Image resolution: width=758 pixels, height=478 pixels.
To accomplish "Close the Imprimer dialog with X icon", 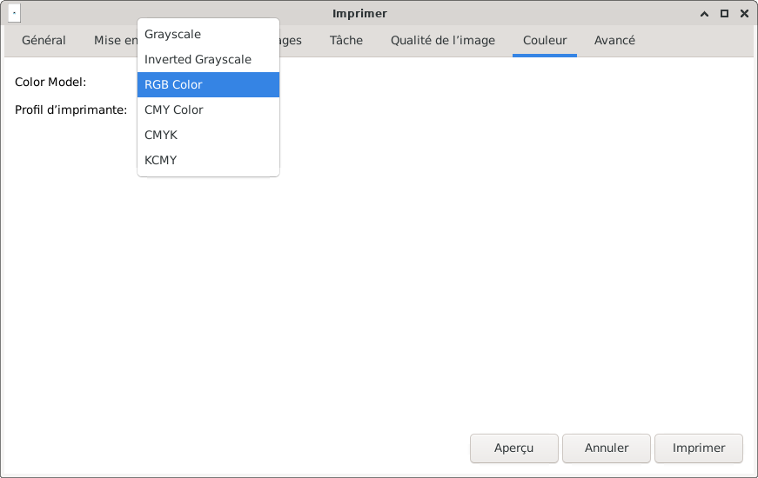I will click(x=744, y=14).
